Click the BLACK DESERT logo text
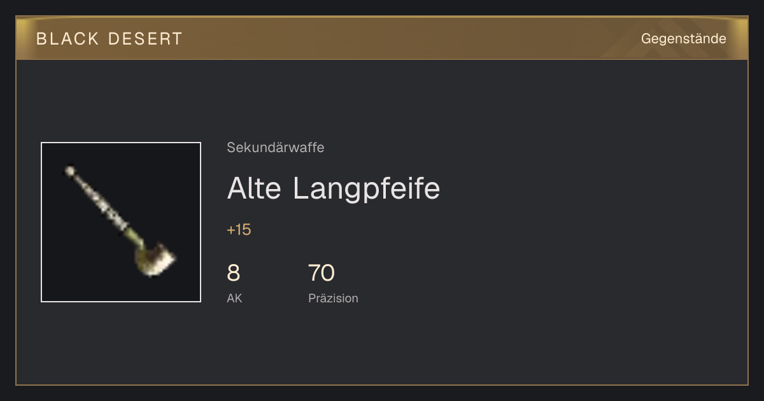764x401 pixels. click(110, 39)
